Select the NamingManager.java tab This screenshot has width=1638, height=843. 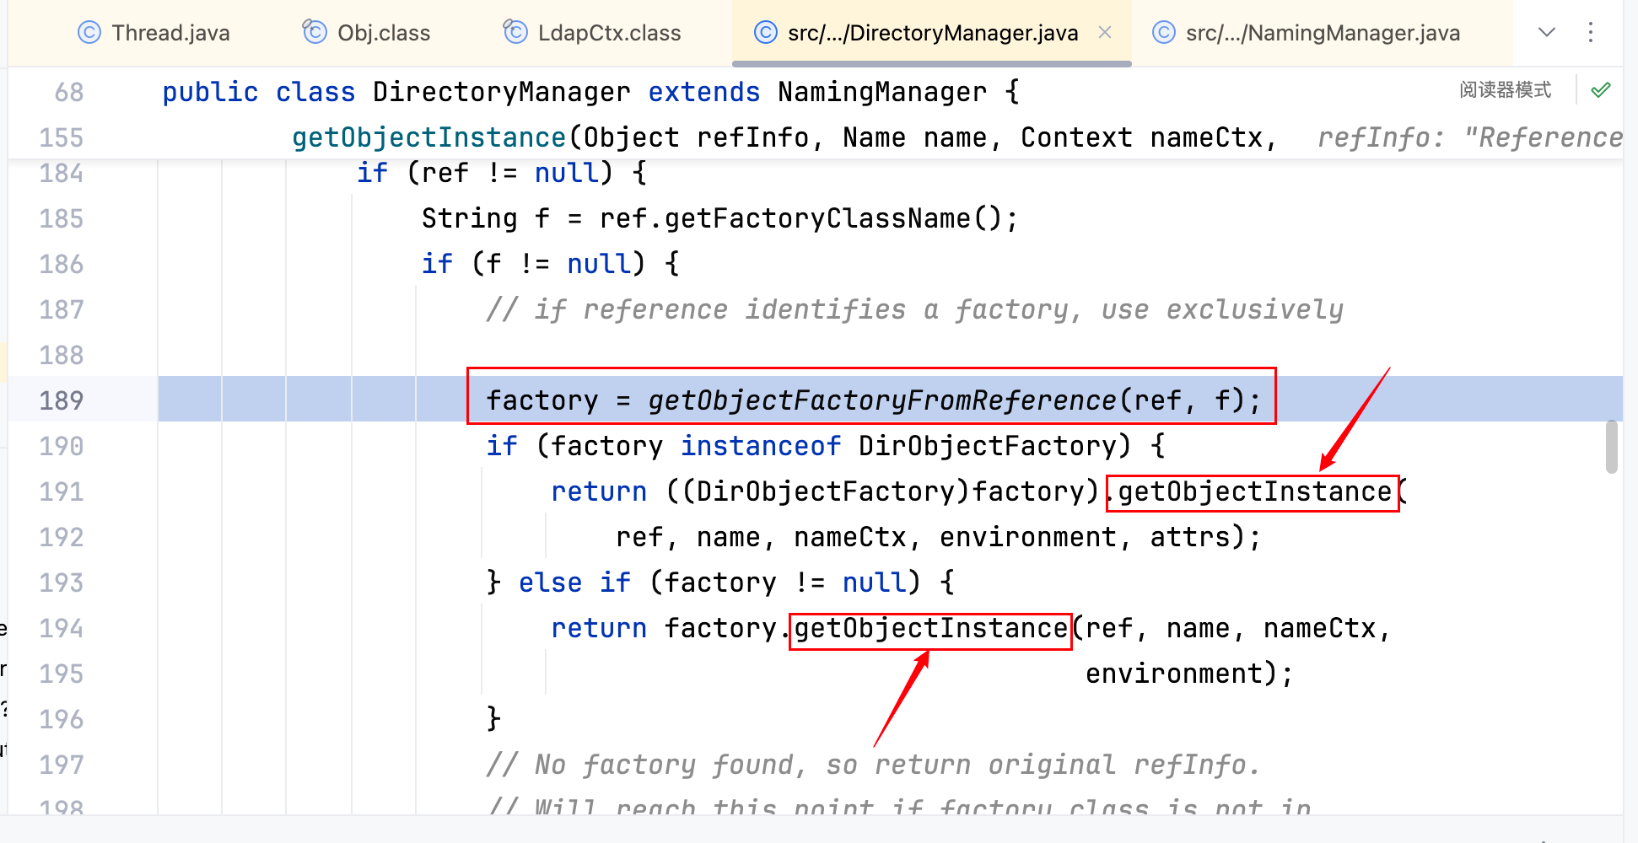coord(1322,33)
